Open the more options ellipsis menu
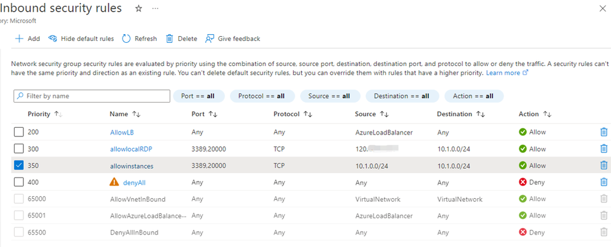 (x=155, y=9)
